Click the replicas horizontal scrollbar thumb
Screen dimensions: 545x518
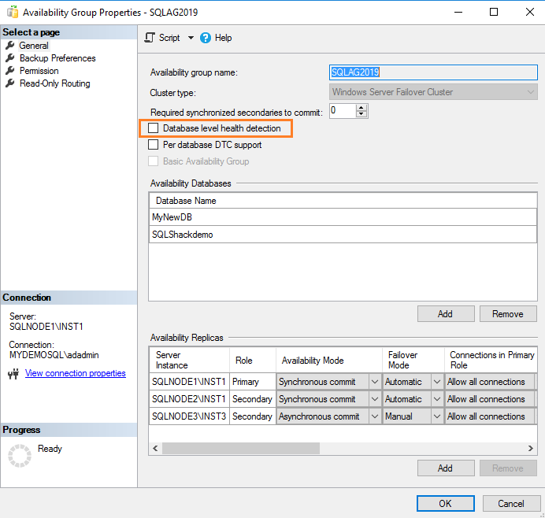[240, 448]
